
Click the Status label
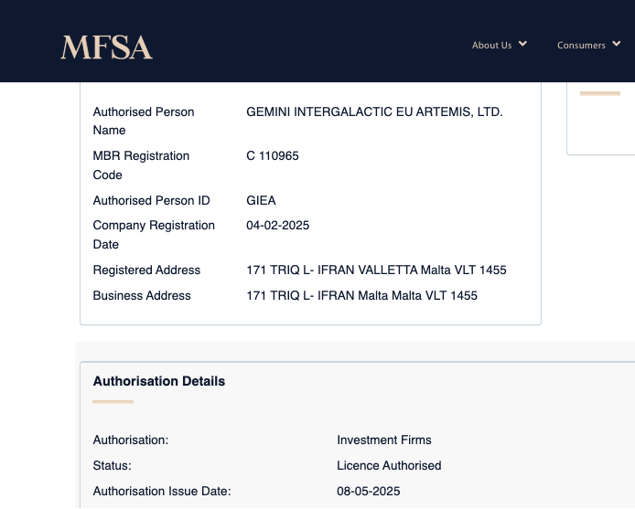click(x=113, y=465)
